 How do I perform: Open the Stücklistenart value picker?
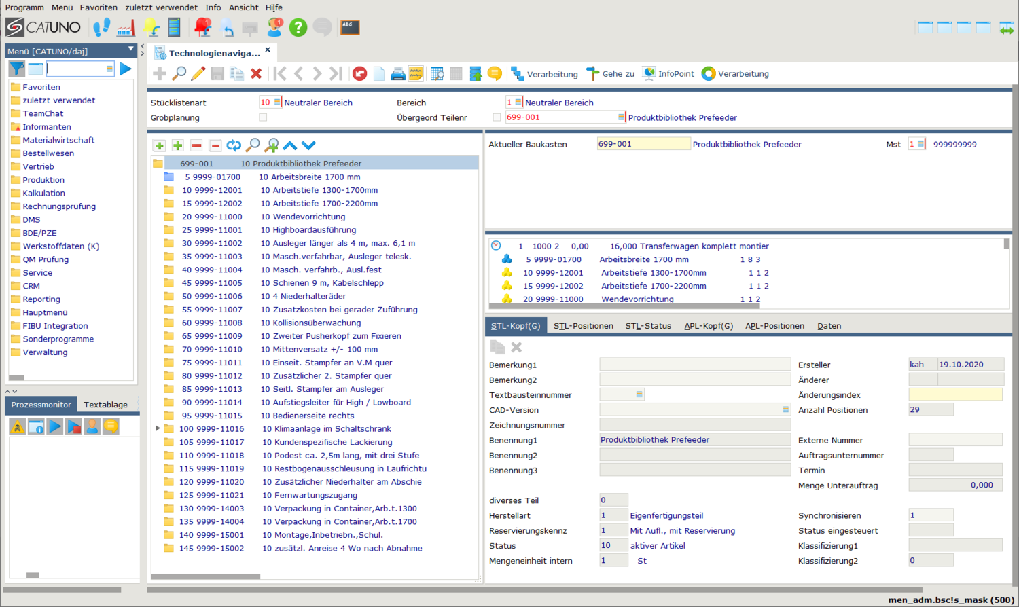(x=276, y=103)
